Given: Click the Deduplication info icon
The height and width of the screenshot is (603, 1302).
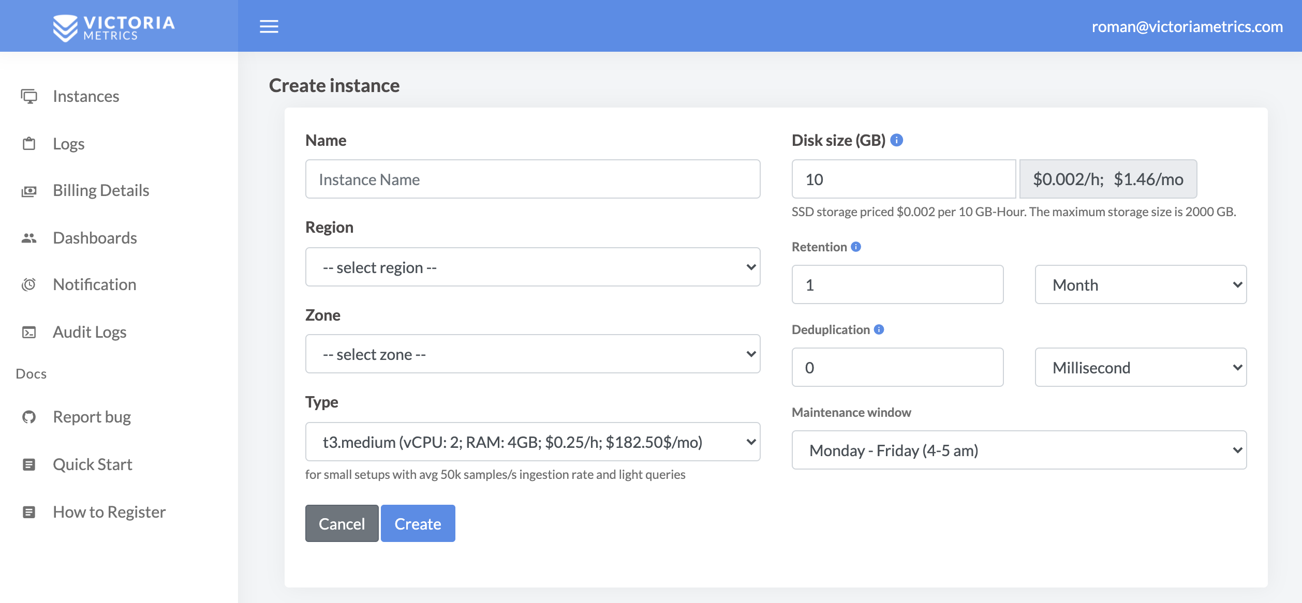Looking at the screenshot, I should (879, 329).
